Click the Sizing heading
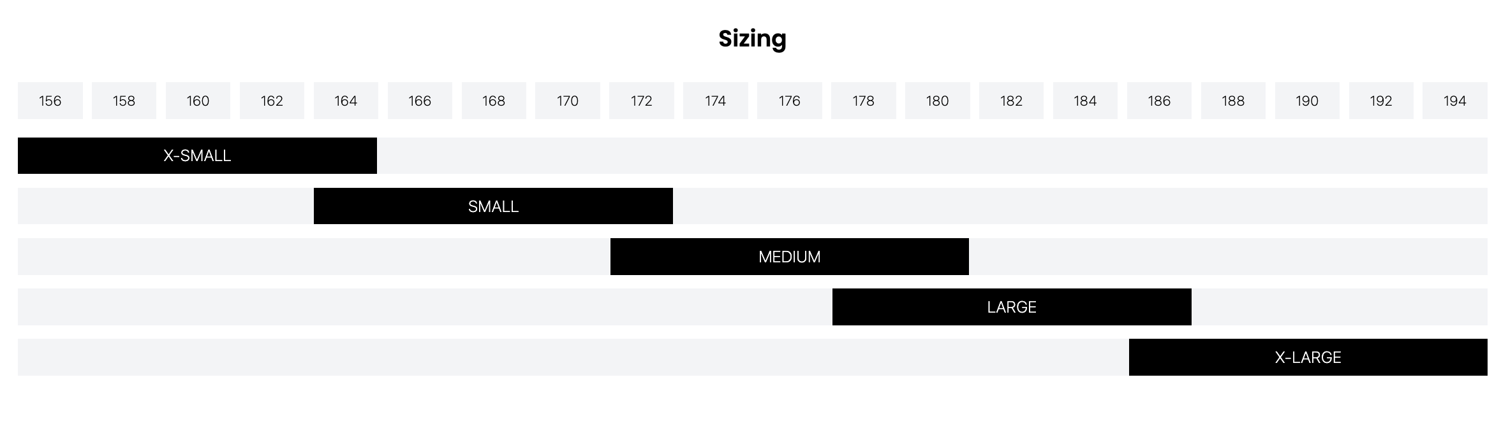 [752, 39]
